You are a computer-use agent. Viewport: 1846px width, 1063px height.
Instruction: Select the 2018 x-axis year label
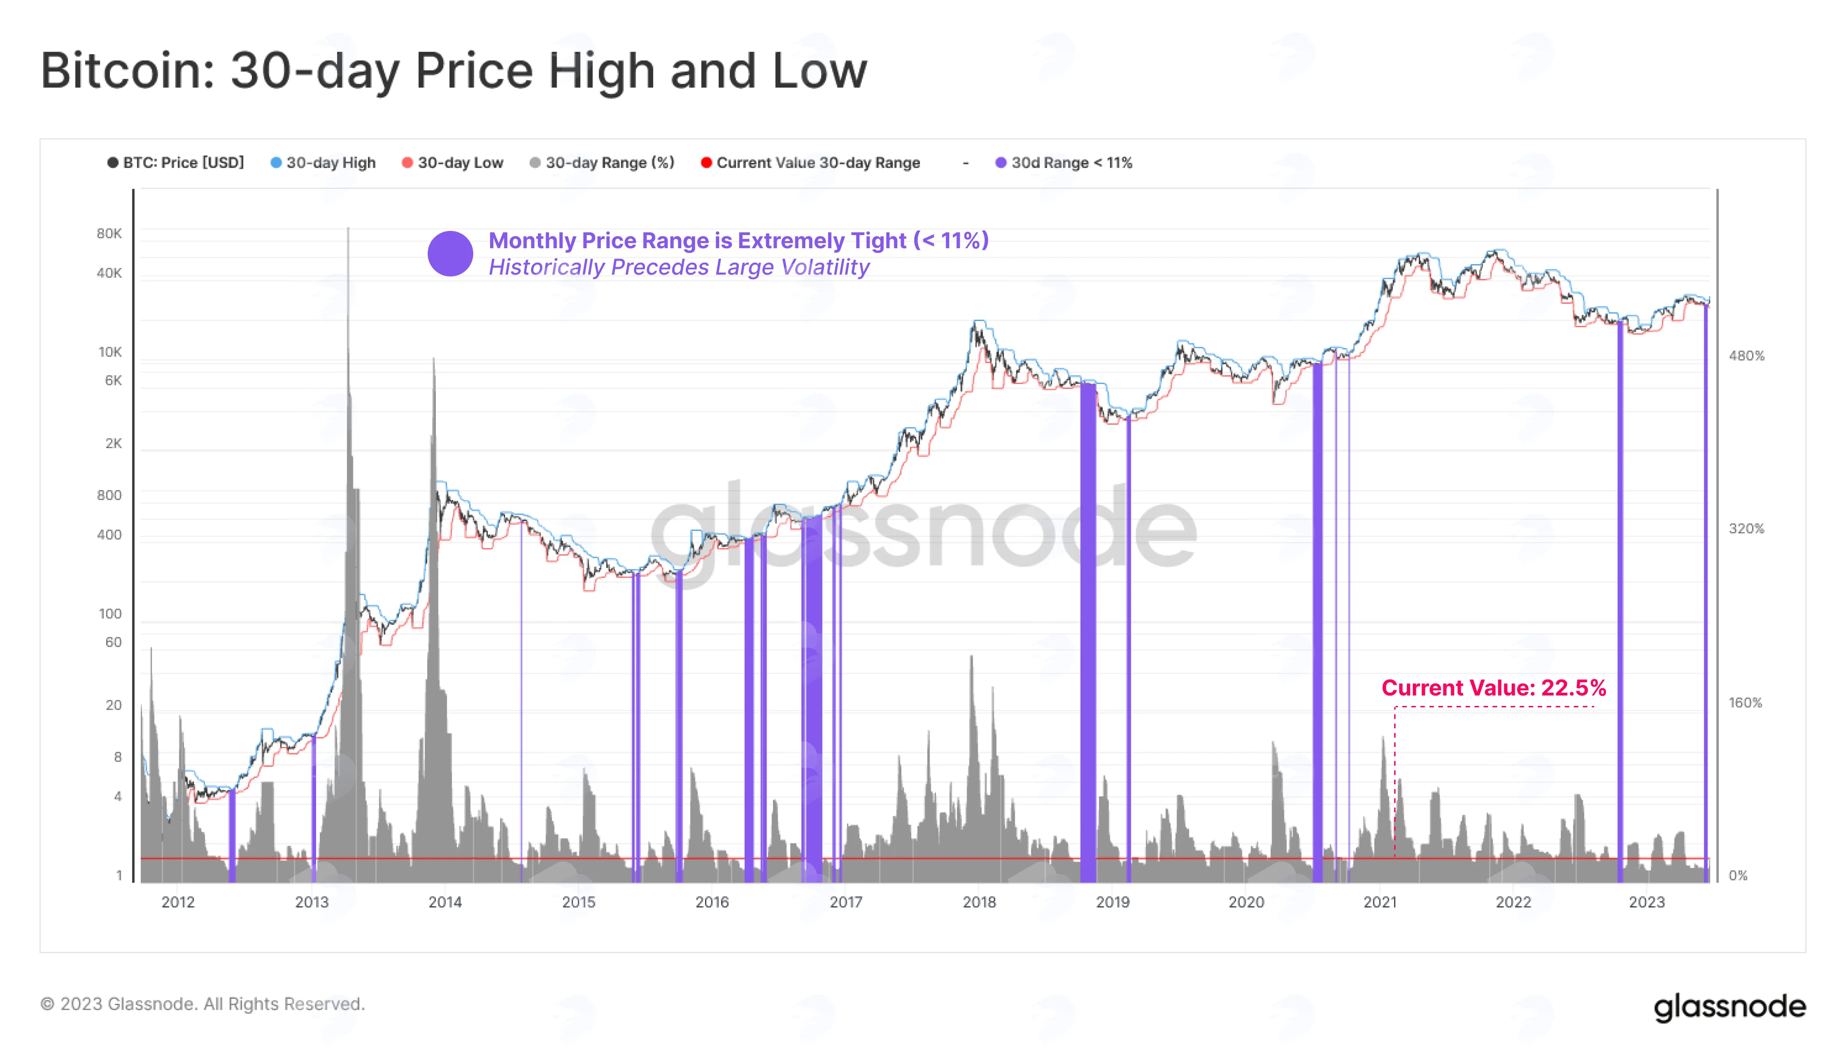[979, 902]
